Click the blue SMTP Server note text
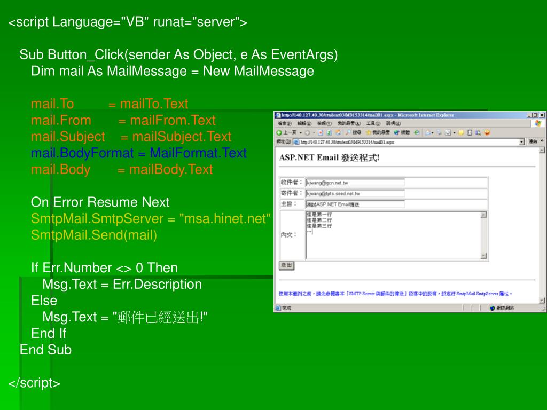 click(x=395, y=294)
